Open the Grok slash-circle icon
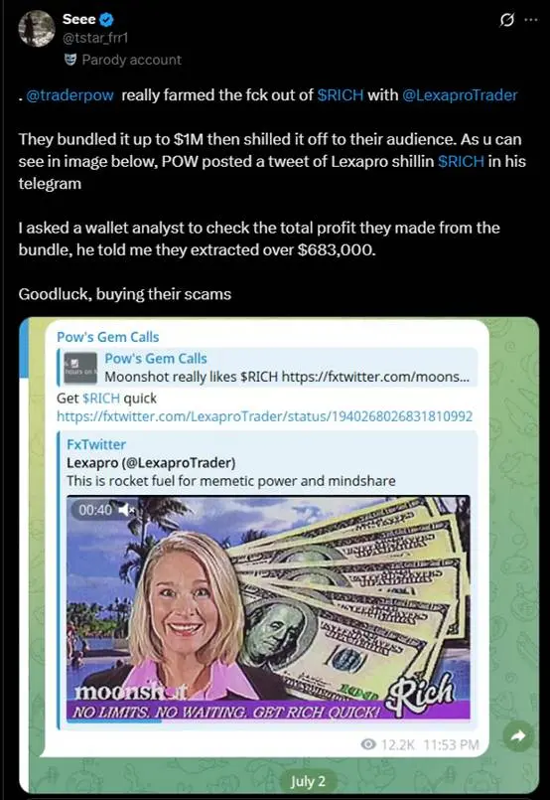Viewport: 550px width, 800px height. [x=506, y=20]
